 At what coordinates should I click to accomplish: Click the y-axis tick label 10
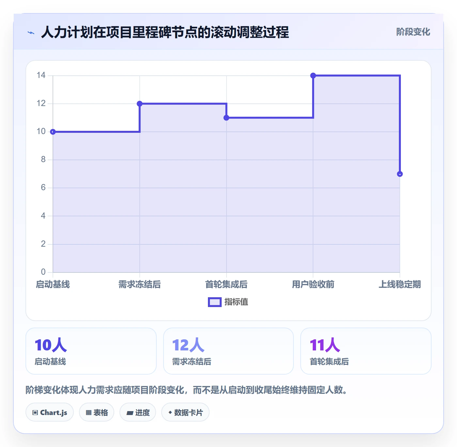point(41,131)
